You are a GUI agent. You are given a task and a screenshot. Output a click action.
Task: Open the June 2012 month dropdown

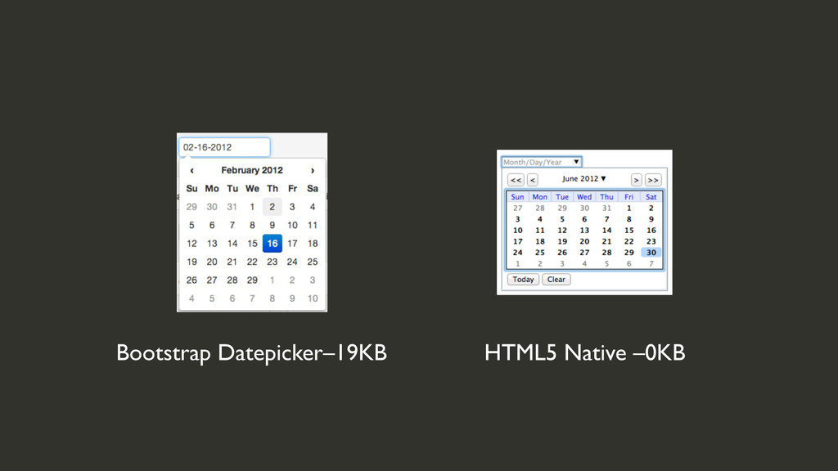point(584,179)
